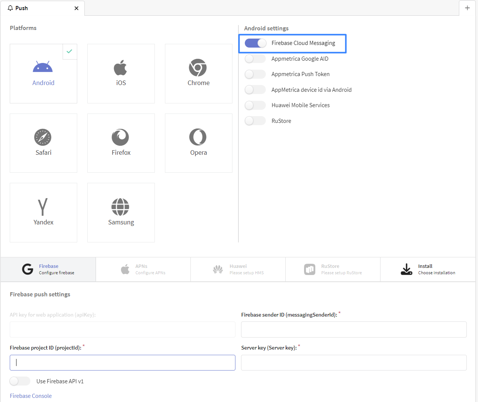Click the 'Please setup RuStore' subtitle
Screen dimensions: 478x402
coord(342,273)
